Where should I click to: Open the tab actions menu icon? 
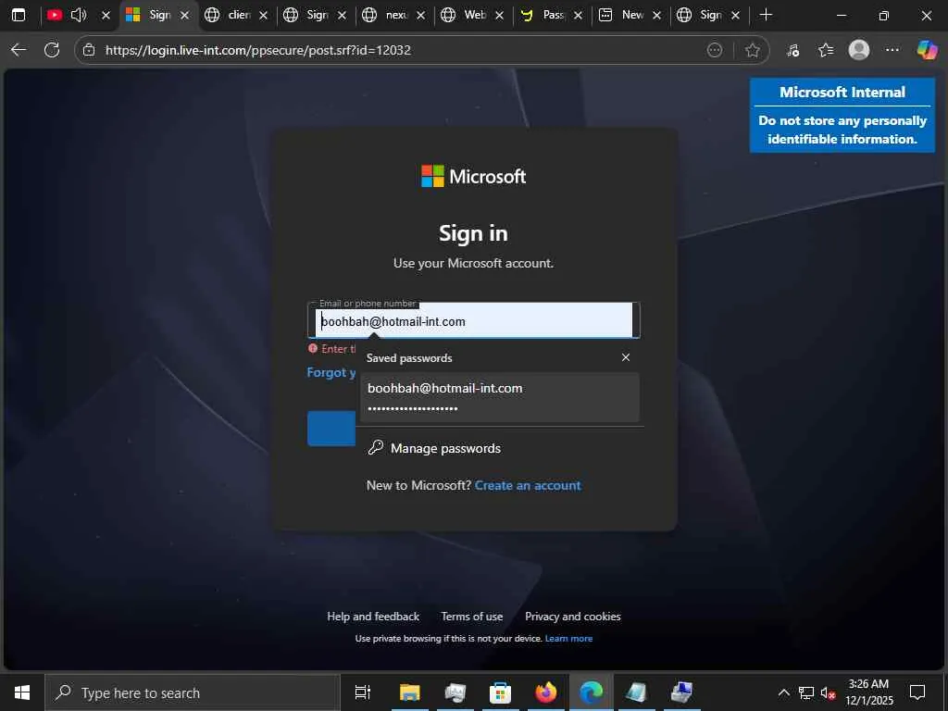coord(19,15)
